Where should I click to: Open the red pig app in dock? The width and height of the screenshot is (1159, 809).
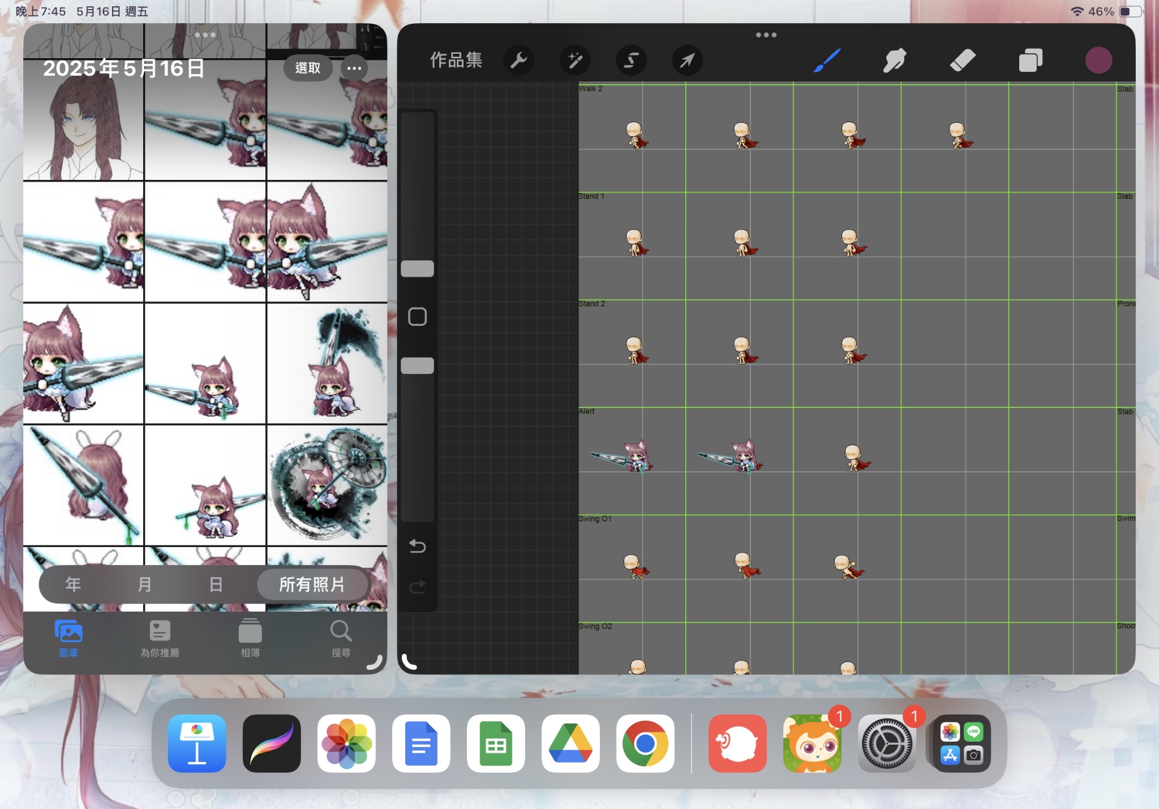click(737, 743)
